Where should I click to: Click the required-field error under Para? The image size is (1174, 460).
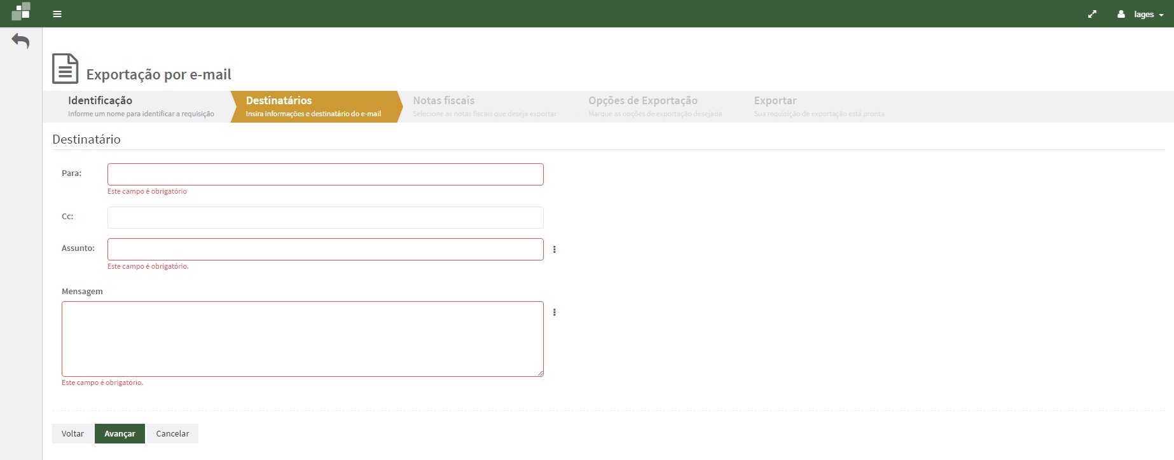point(147,191)
